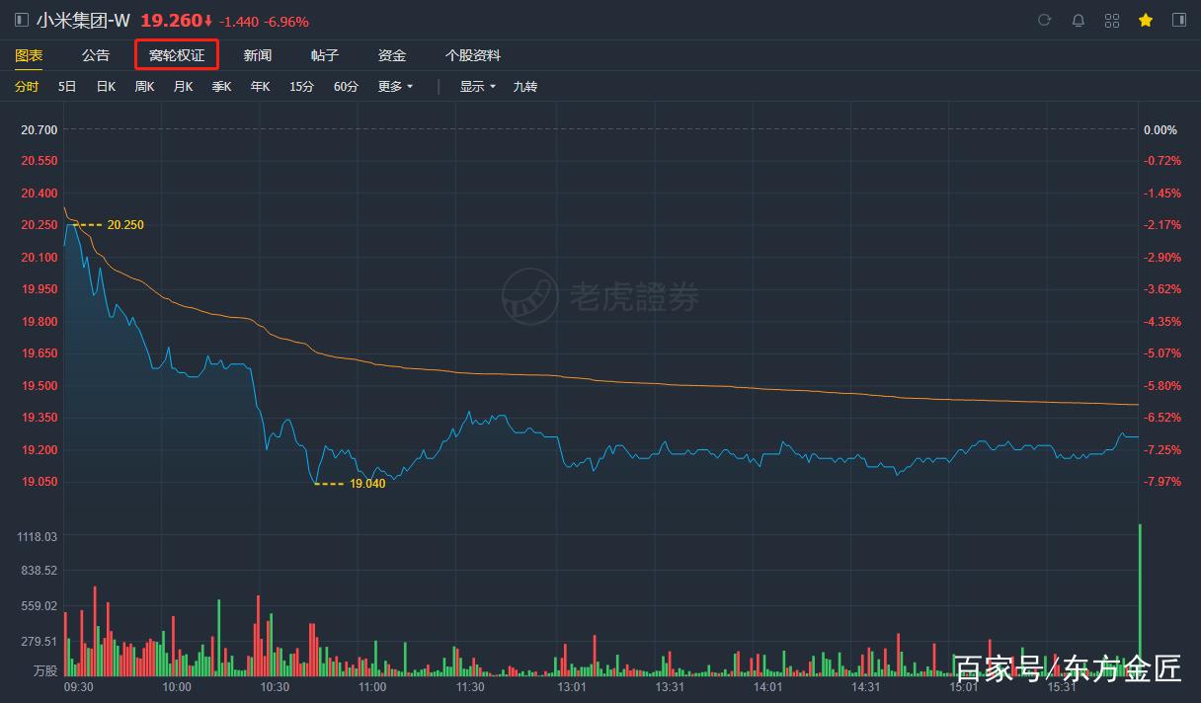This screenshot has width=1201, height=703.
Task: Toggle the yellow favorite star
Action: pyautogui.click(x=1146, y=20)
